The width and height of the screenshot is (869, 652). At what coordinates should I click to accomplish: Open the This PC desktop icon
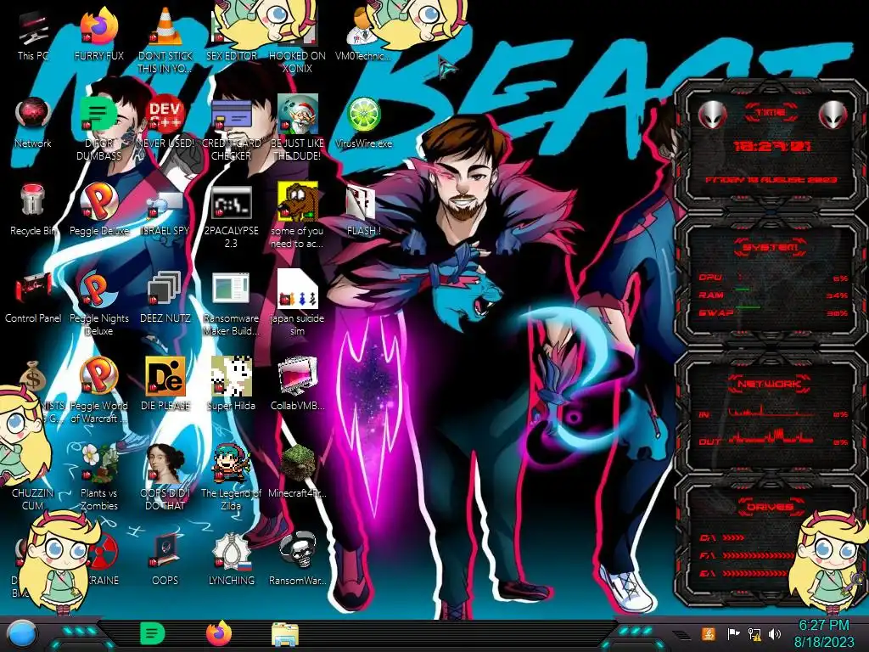[x=33, y=34]
